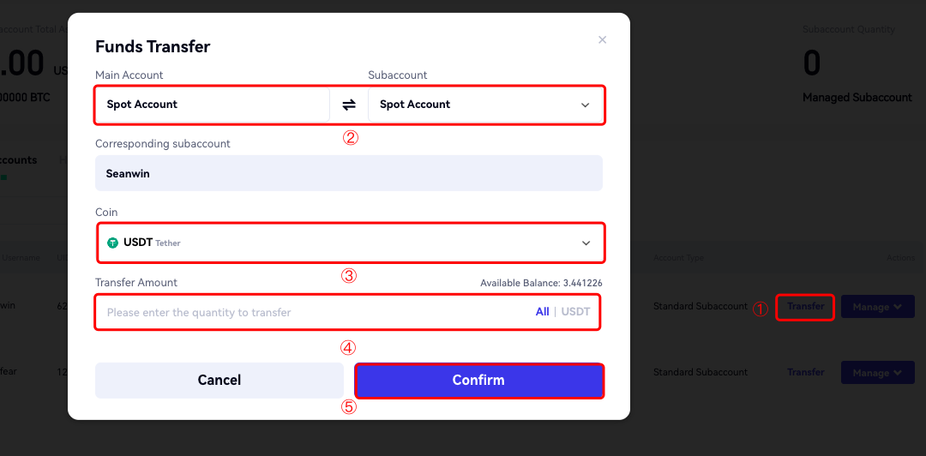Viewport: 926px width, 456px height.
Task: Click the Managed Subaccount label
Action: click(857, 98)
